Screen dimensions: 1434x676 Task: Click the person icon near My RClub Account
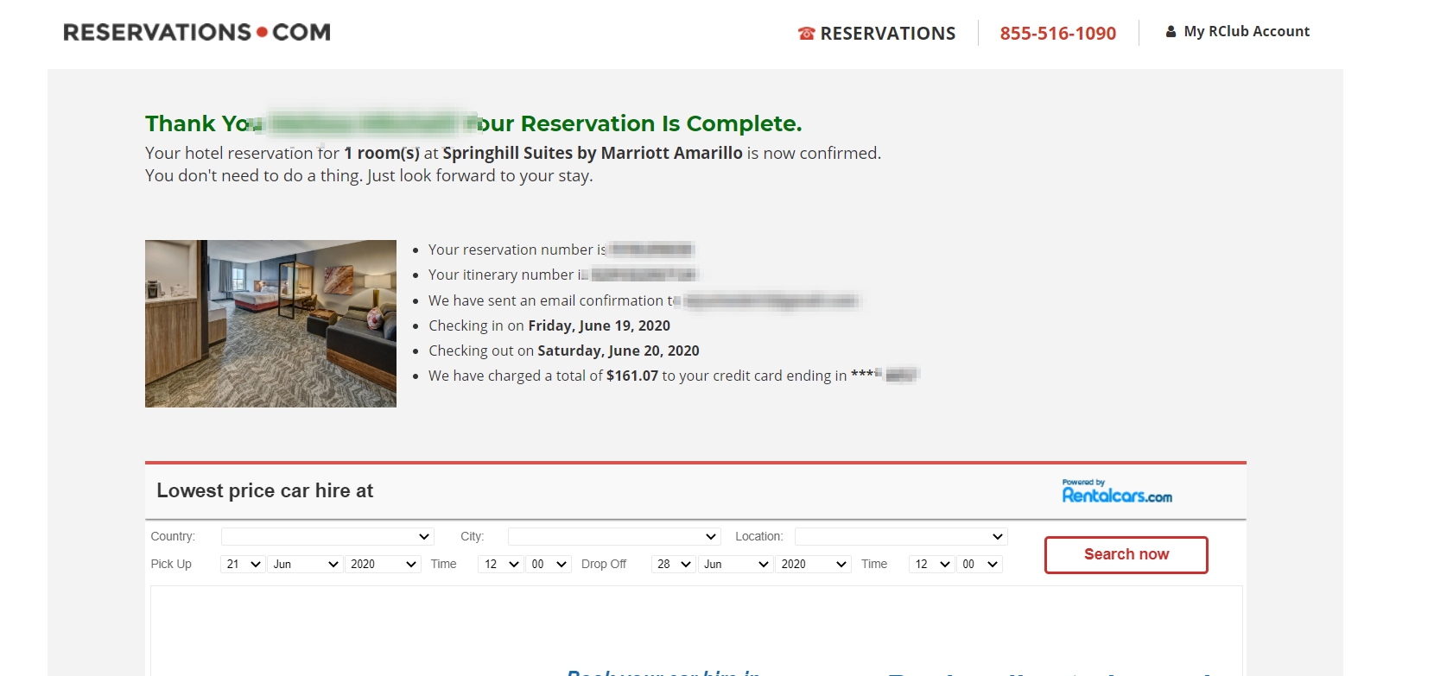point(1171,31)
